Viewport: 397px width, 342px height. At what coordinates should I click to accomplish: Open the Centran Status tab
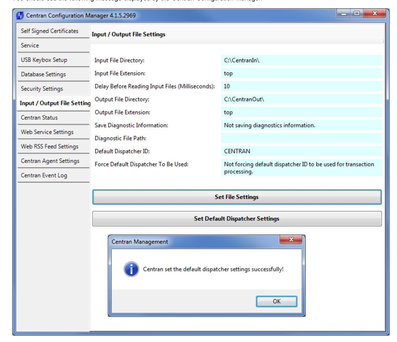54,118
